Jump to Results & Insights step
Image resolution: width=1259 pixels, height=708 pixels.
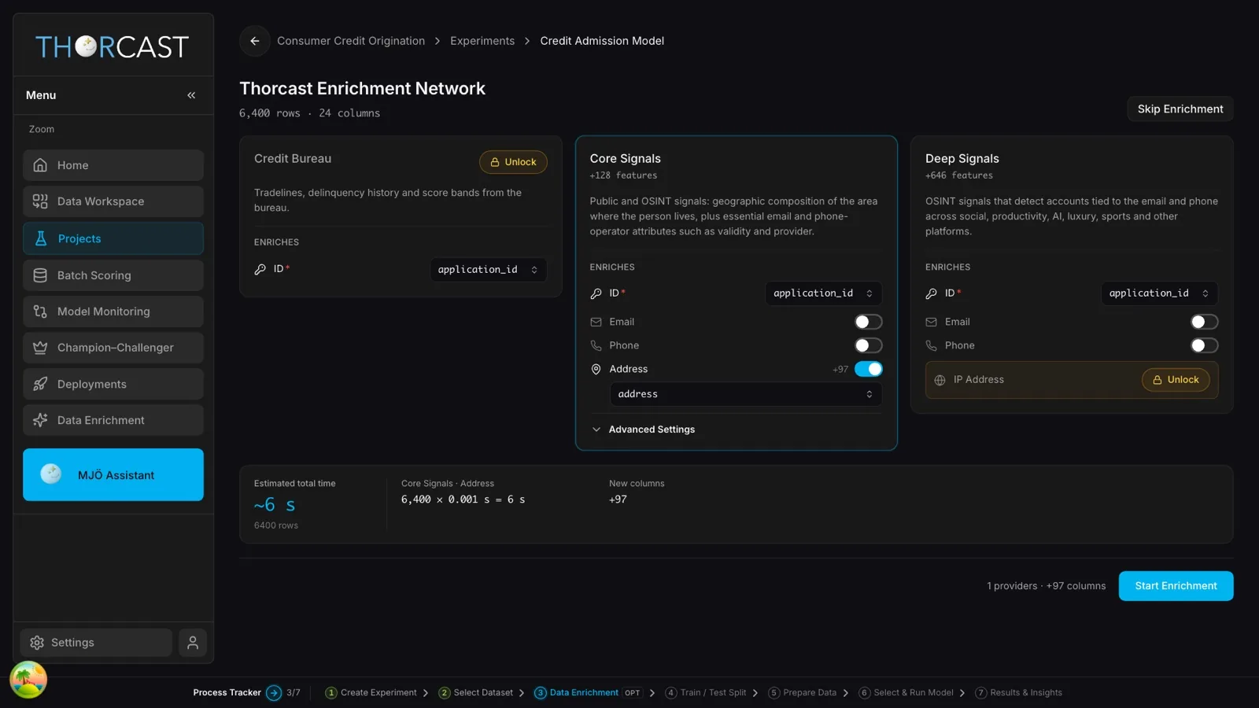1019,693
